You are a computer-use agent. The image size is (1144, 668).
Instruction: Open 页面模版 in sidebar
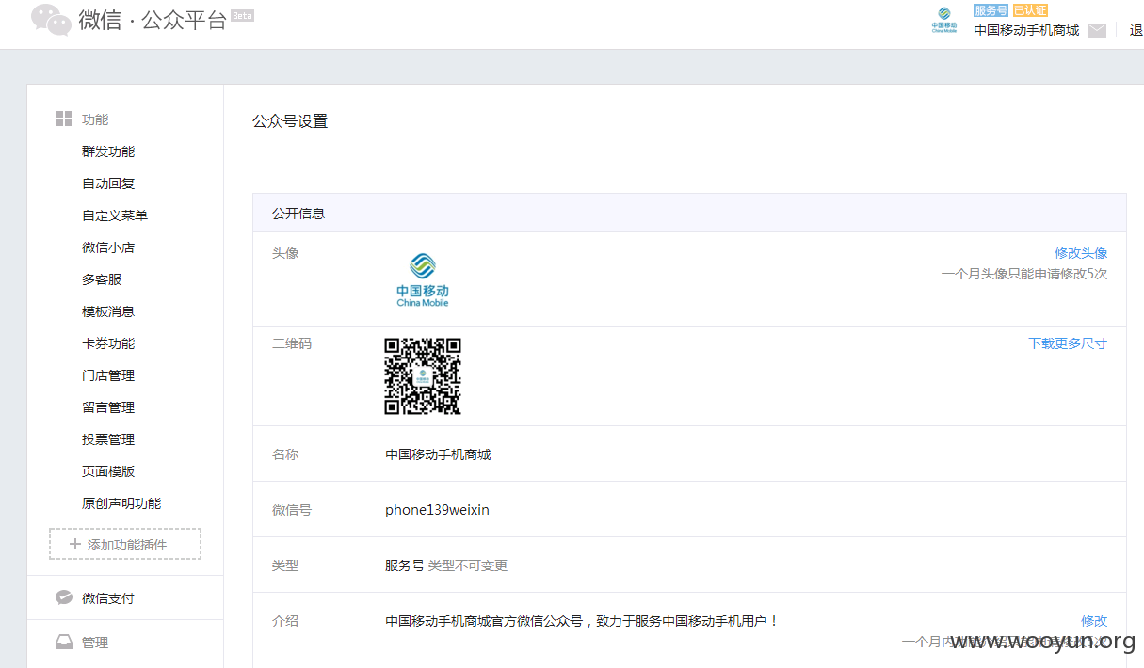[108, 471]
